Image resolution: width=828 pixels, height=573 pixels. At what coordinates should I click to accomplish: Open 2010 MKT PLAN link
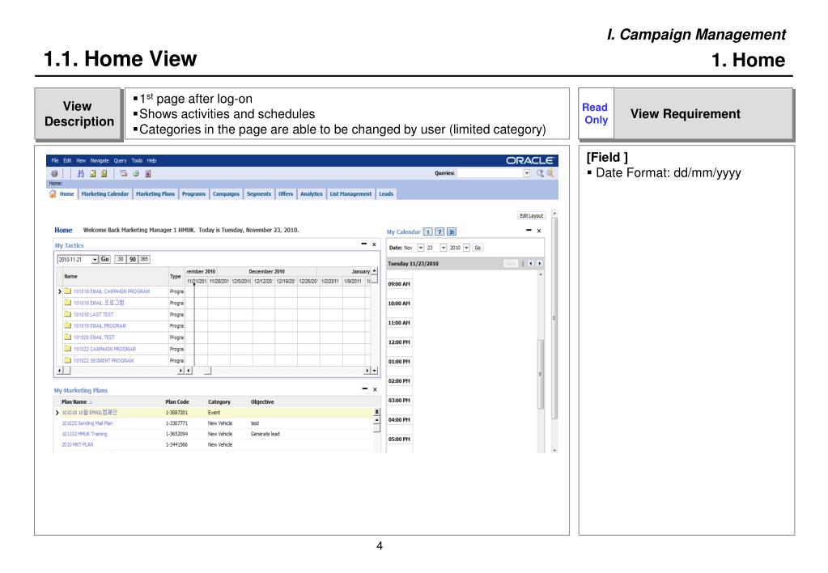(x=78, y=444)
